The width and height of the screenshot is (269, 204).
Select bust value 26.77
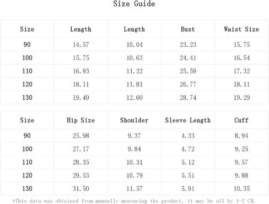pos(188,84)
